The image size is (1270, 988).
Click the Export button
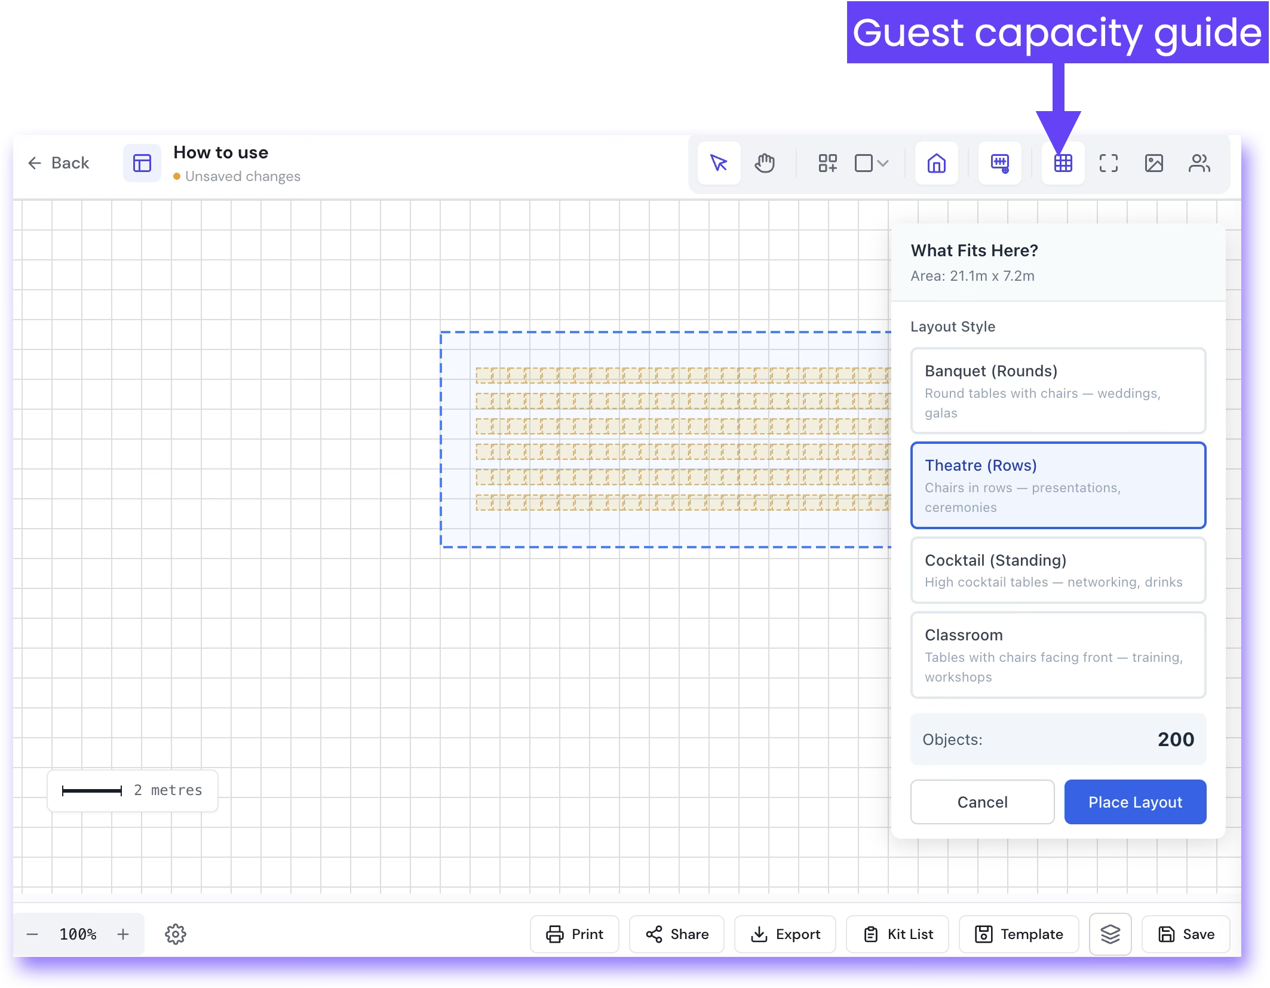[786, 934]
